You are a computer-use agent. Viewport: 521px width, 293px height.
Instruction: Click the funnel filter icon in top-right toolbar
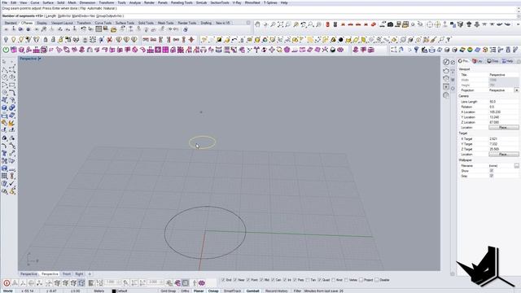(416, 50)
